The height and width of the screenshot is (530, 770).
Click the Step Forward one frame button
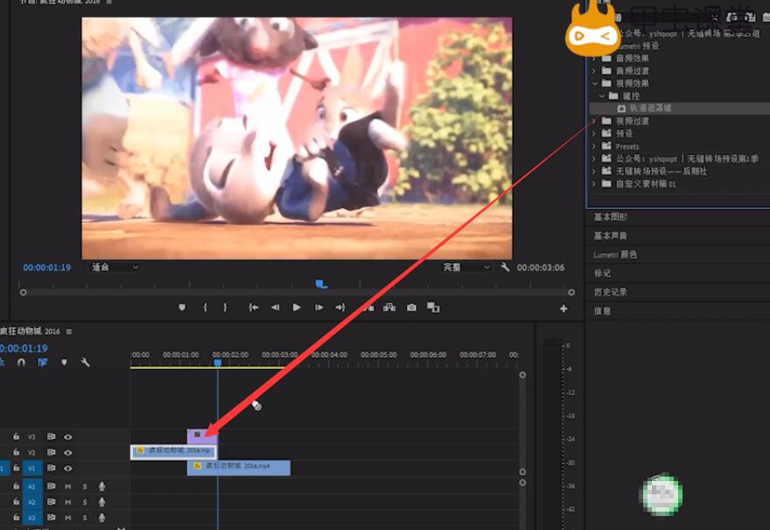coord(319,308)
